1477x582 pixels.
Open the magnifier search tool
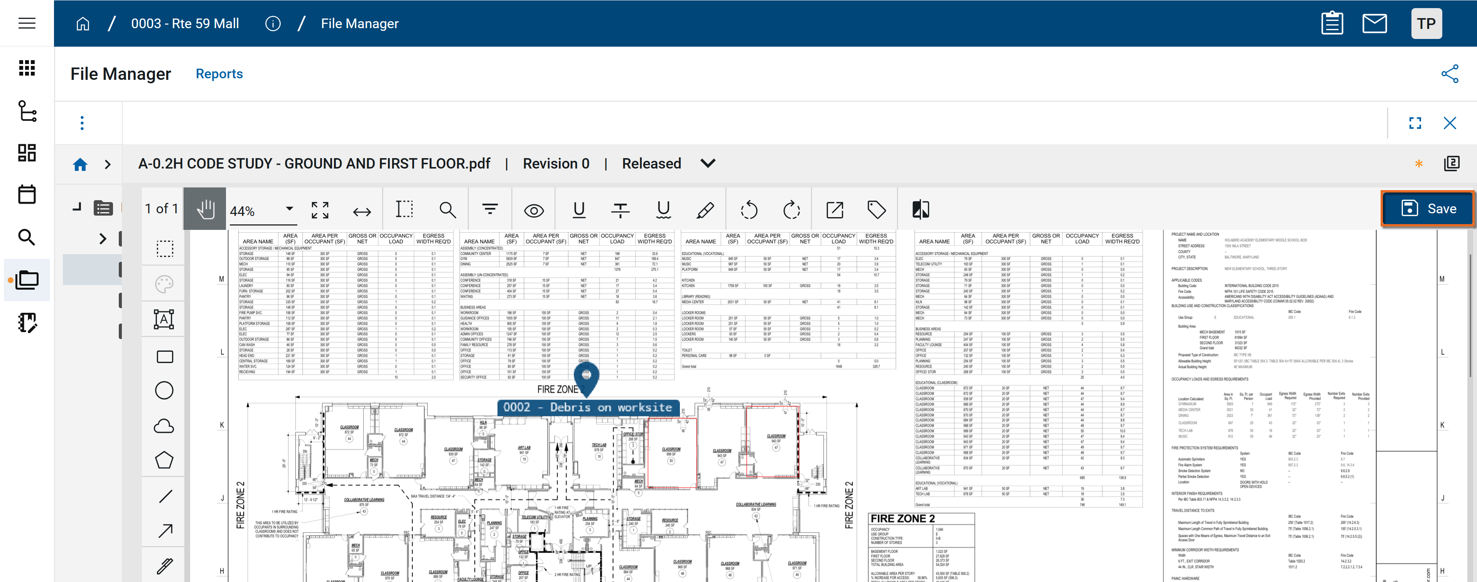tap(447, 211)
